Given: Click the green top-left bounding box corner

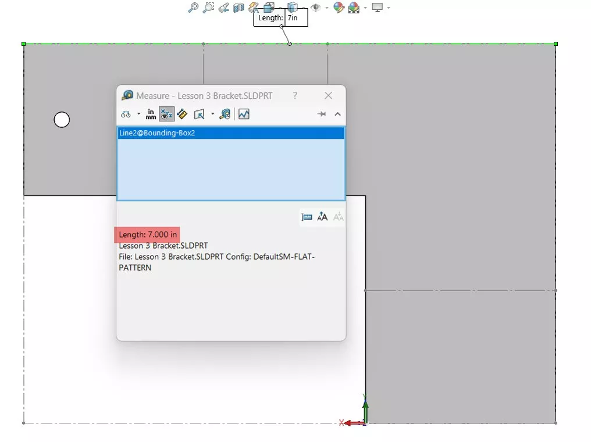Looking at the screenshot, I should point(24,44).
